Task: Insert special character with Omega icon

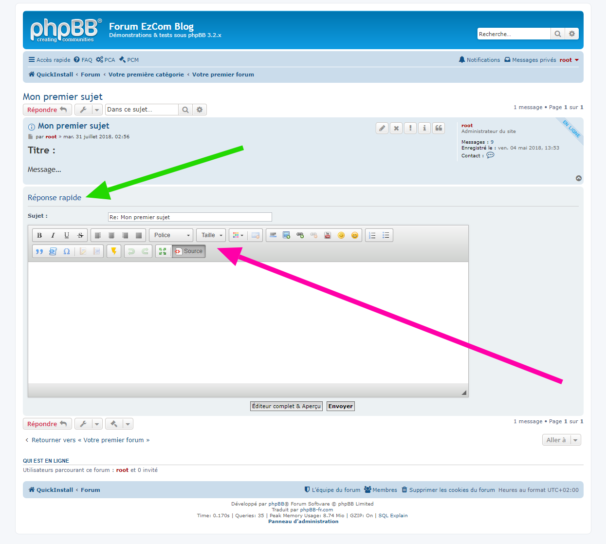Action: click(x=67, y=251)
